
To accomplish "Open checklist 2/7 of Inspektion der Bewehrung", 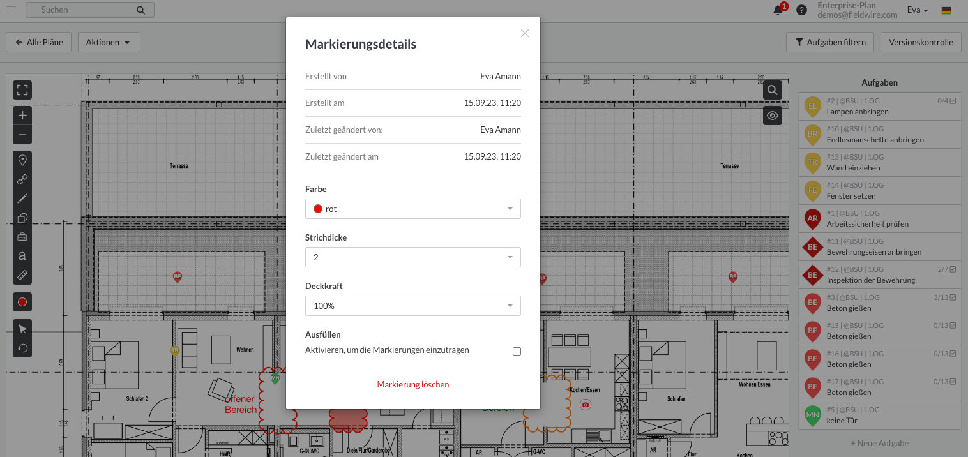I will [946, 269].
